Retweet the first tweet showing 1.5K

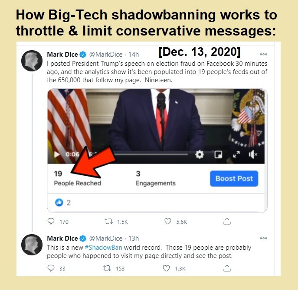108,221
